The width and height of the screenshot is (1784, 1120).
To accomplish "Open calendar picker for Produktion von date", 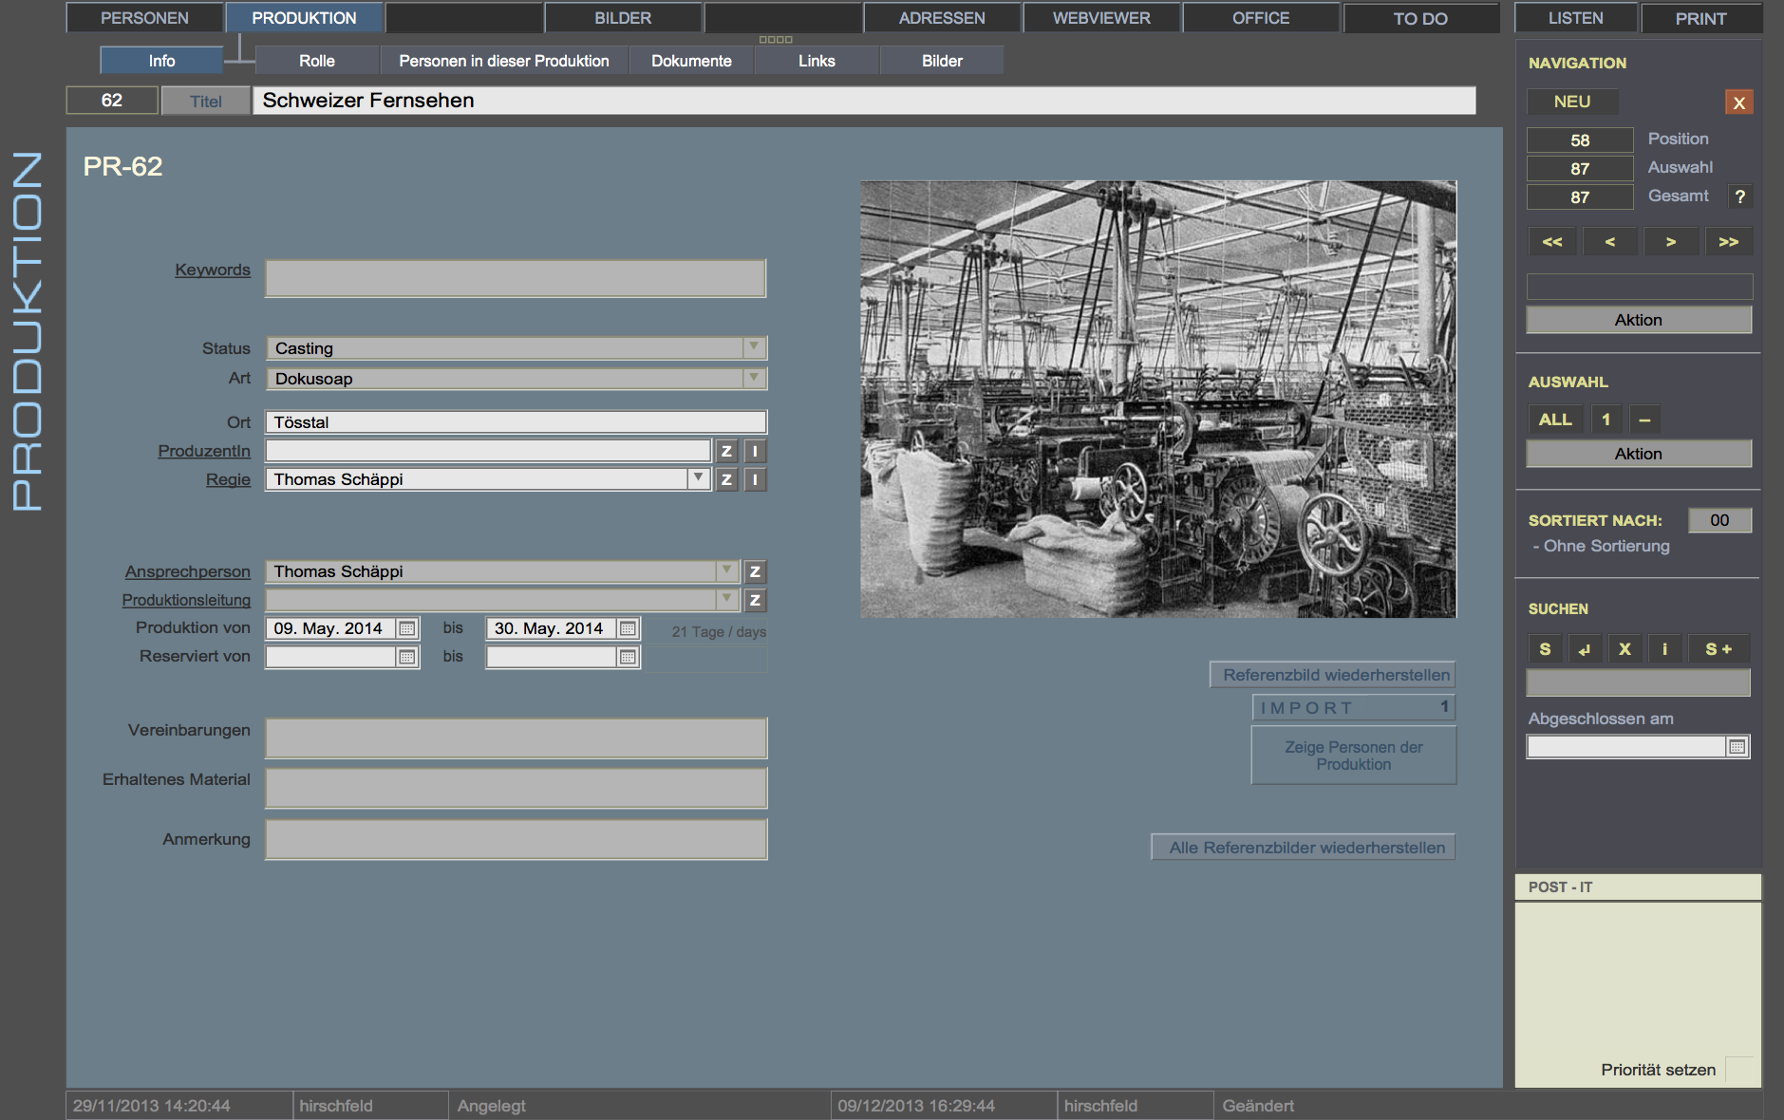I will [x=407, y=628].
